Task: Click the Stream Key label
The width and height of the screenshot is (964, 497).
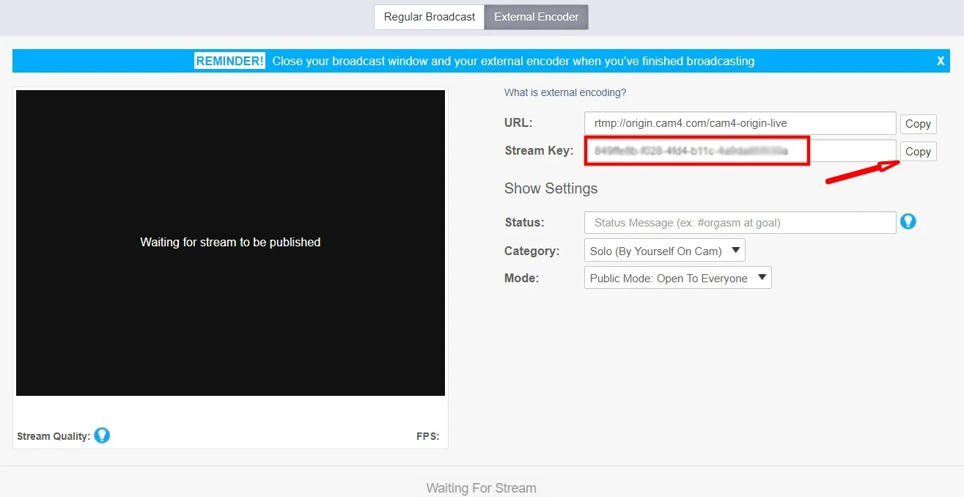Action: pos(538,151)
